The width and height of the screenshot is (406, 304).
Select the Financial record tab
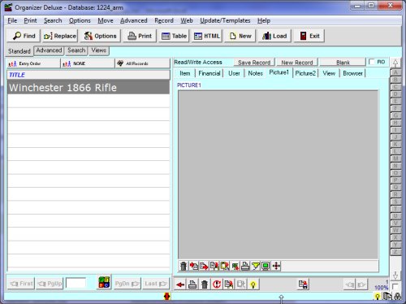[209, 73]
